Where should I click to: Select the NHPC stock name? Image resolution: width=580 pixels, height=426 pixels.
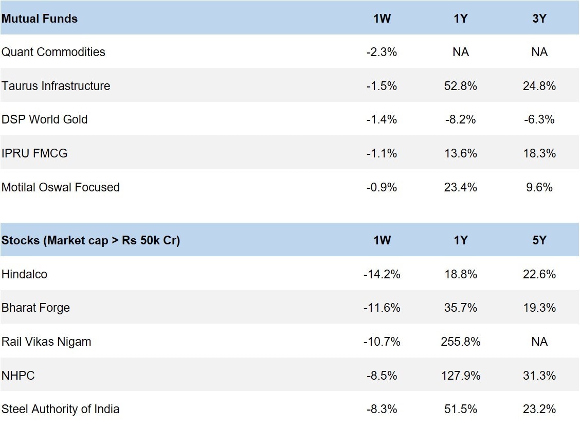19,376
